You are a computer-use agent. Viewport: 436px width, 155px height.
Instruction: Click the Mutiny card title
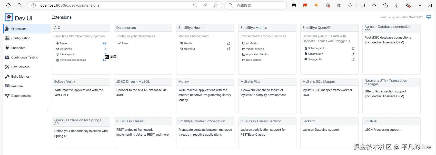184,82
